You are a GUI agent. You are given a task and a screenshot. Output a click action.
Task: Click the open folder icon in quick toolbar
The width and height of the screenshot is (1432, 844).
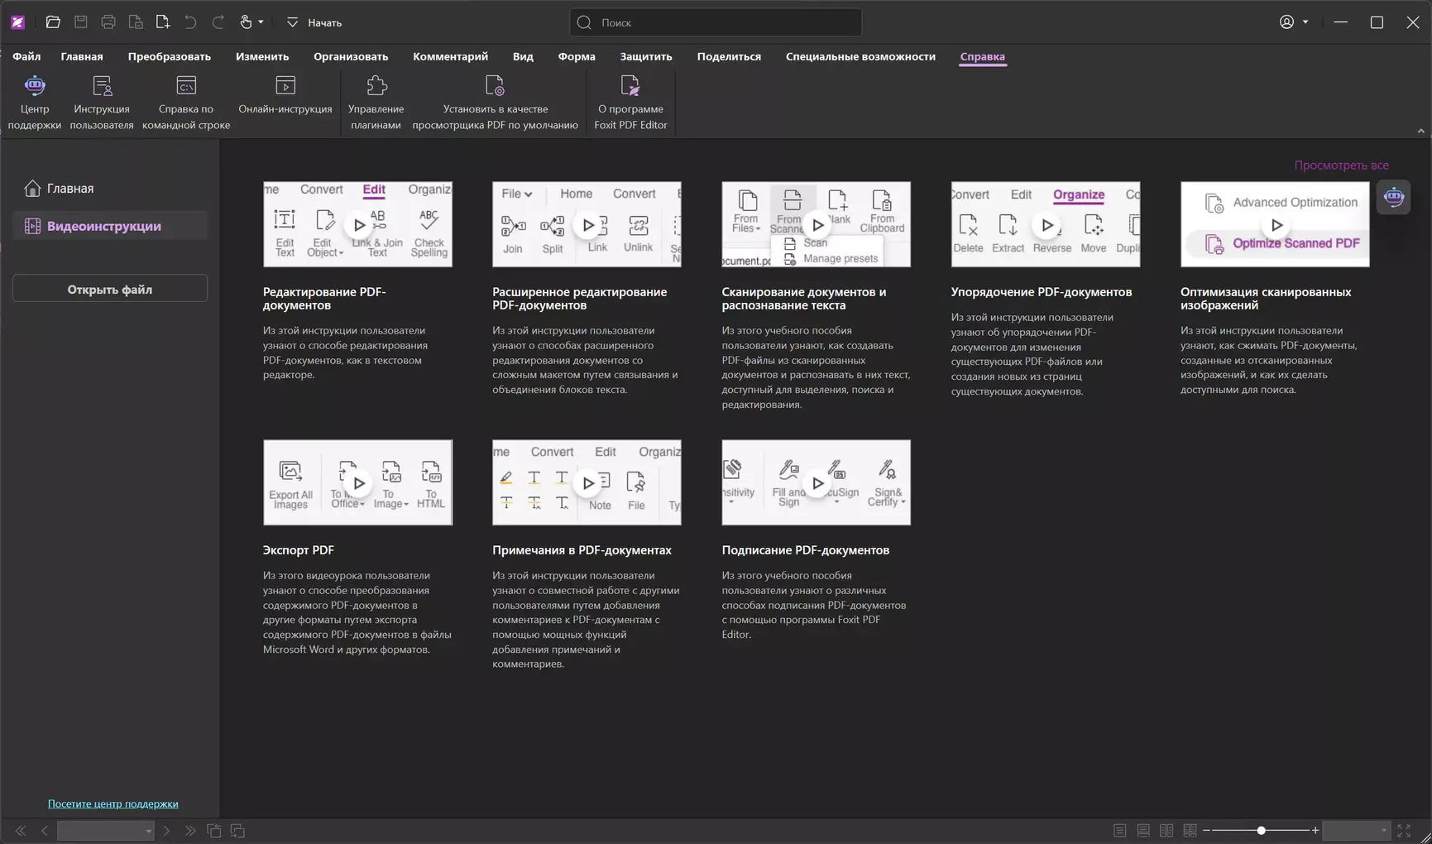(x=53, y=22)
